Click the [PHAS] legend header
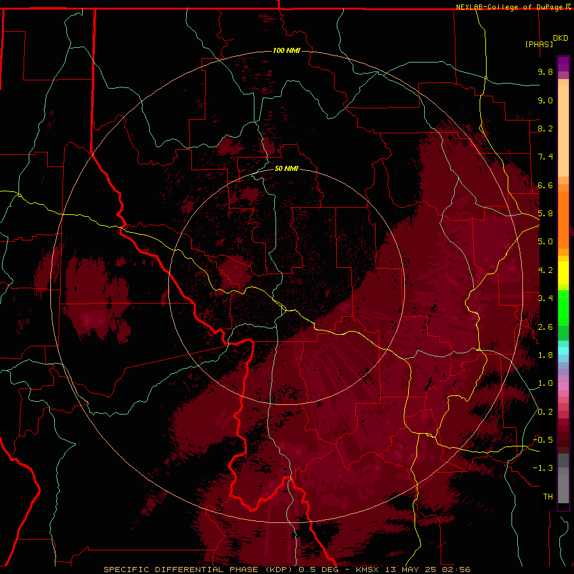Screen dimensions: 574x574 (539, 44)
